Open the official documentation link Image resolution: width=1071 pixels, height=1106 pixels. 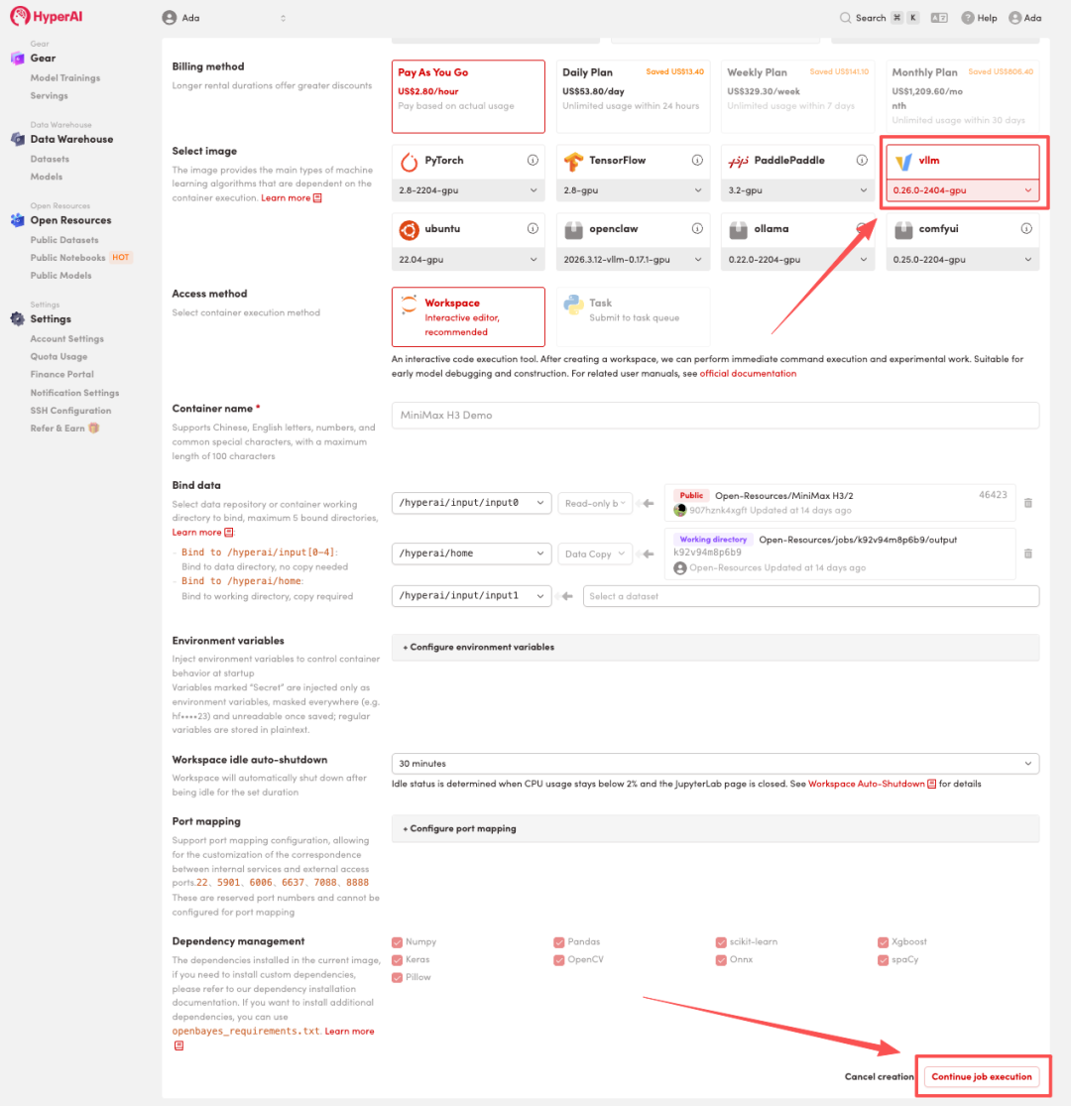(748, 374)
